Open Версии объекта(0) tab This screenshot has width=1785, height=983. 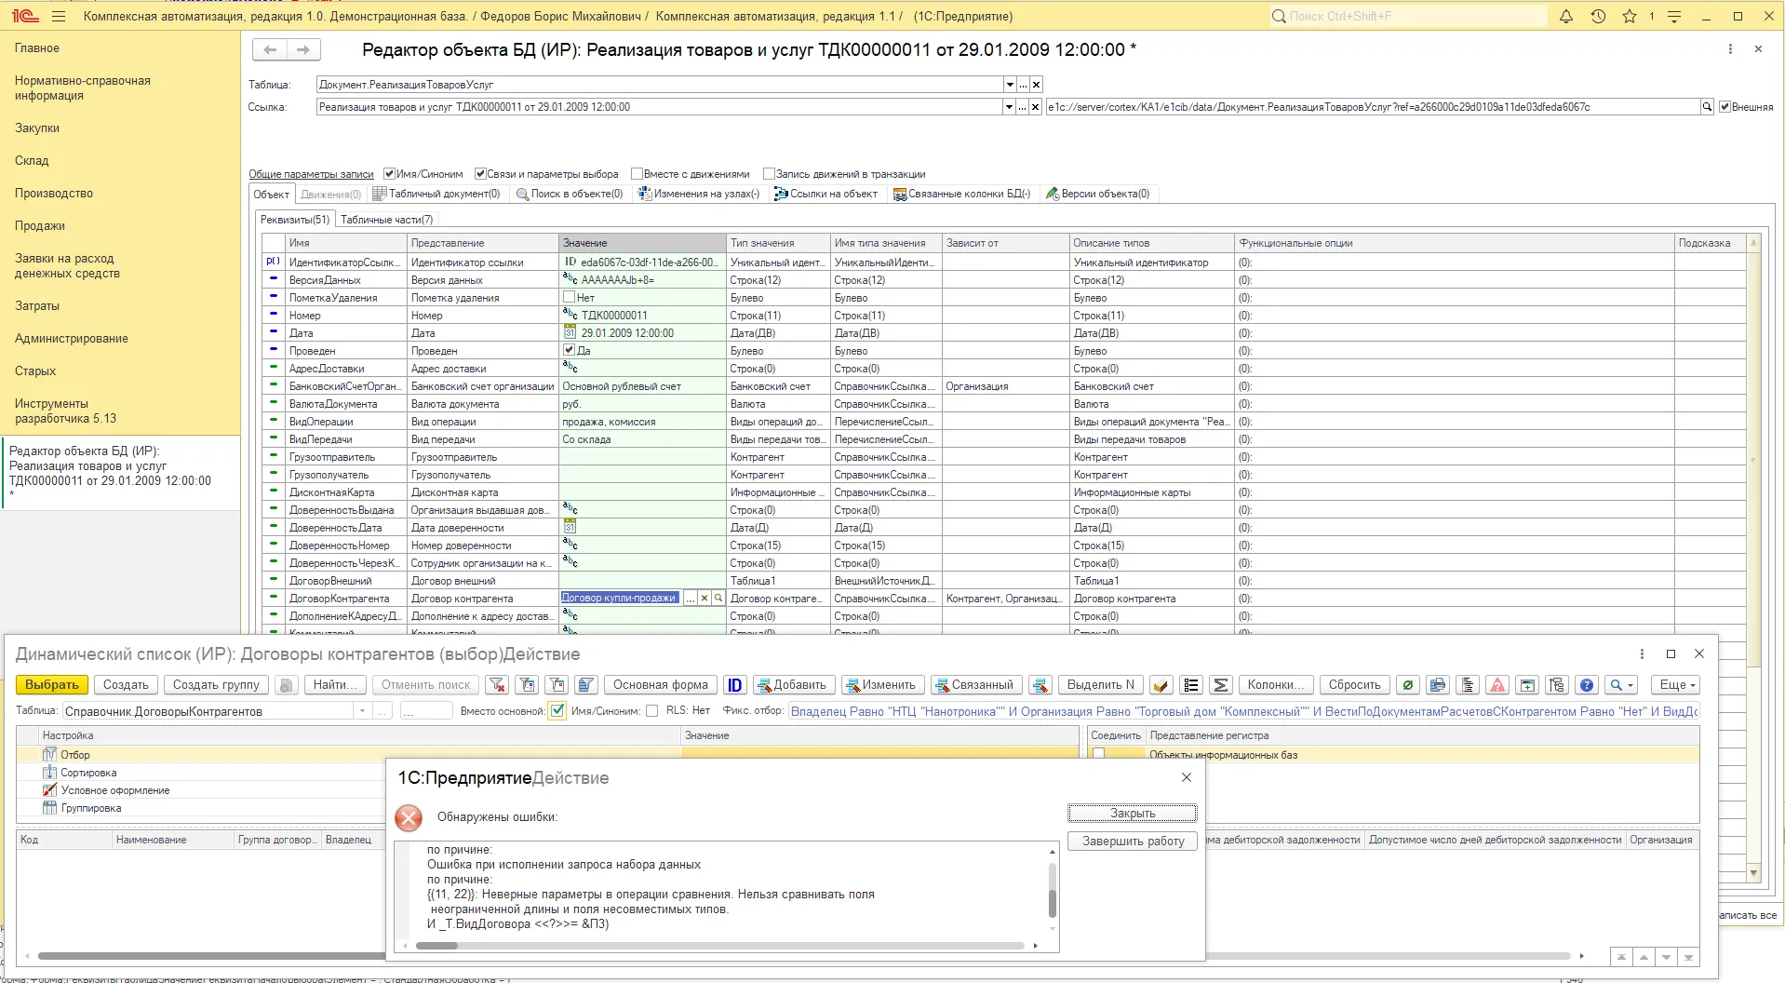click(x=1098, y=194)
